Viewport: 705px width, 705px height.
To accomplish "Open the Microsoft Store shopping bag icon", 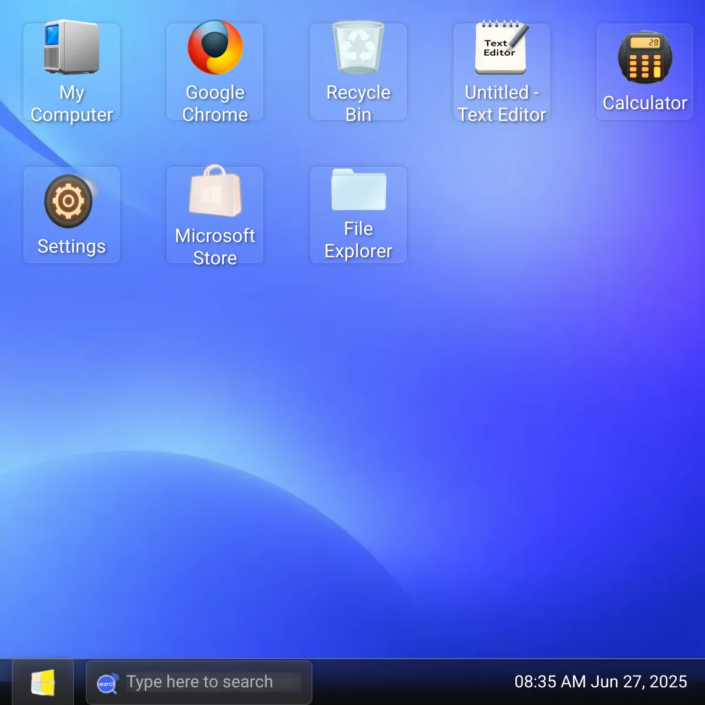I will click(x=215, y=215).
